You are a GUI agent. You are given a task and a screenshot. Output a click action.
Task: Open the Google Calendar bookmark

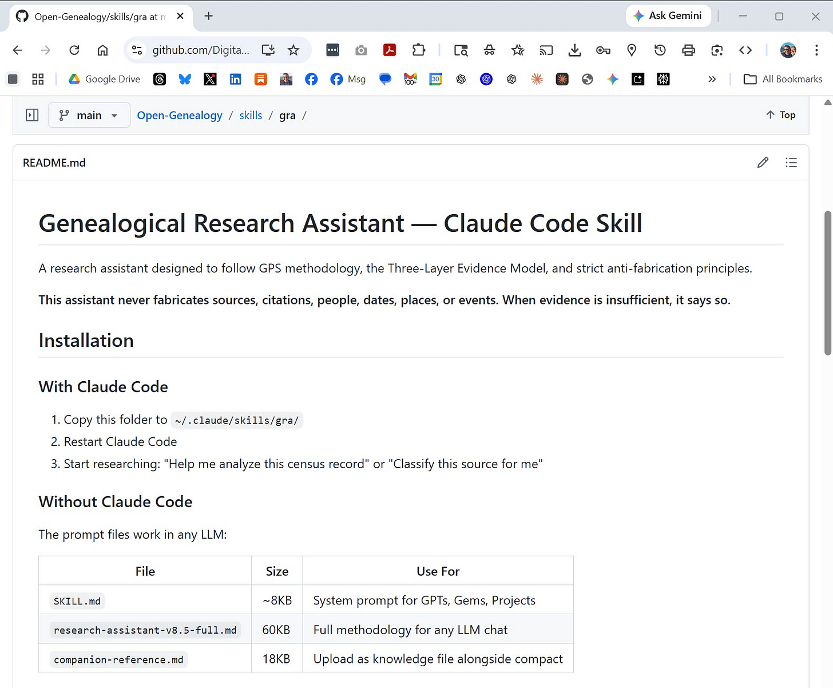[436, 79]
